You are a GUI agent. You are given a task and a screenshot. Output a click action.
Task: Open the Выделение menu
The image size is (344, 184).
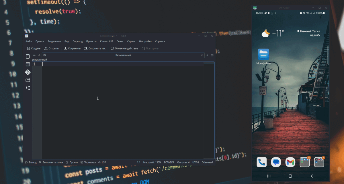click(x=54, y=41)
